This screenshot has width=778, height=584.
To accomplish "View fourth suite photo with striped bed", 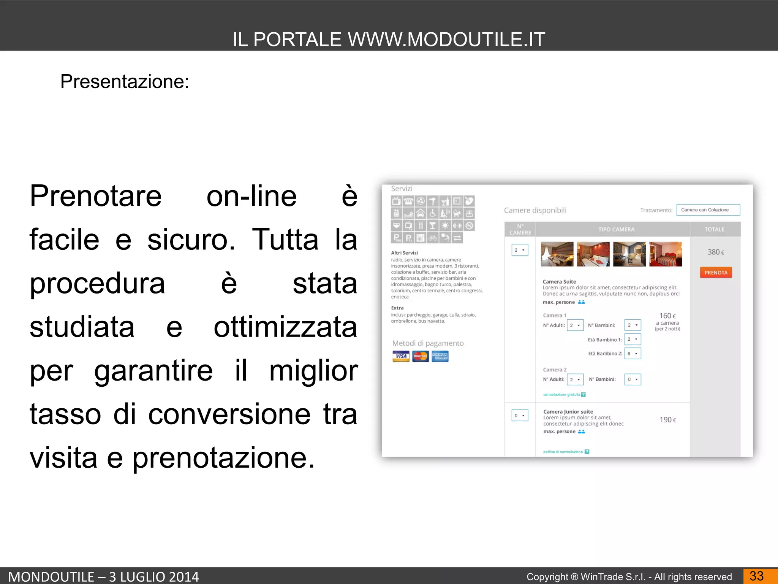I will click(x=666, y=254).
